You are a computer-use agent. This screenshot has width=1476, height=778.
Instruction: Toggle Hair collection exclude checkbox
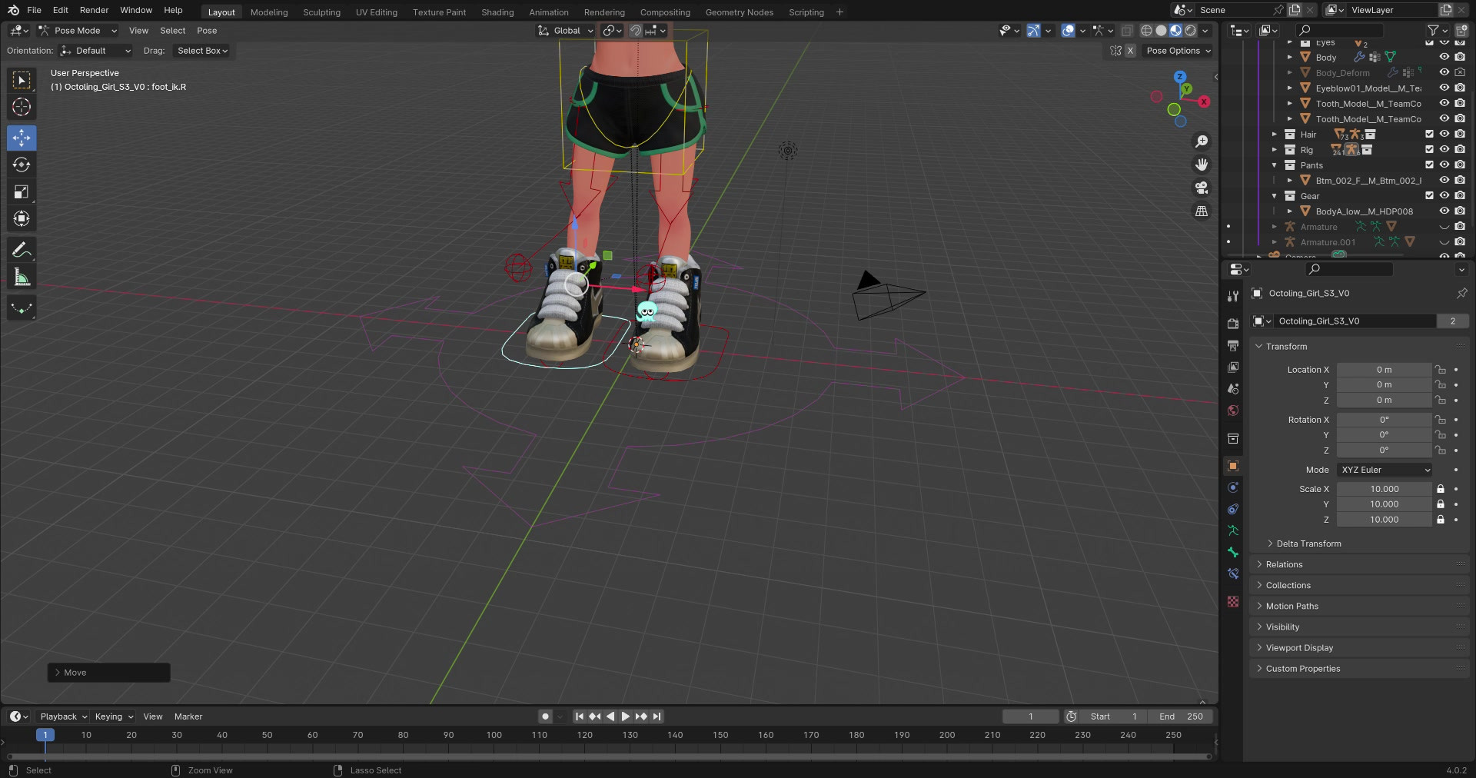pos(1429,135)
